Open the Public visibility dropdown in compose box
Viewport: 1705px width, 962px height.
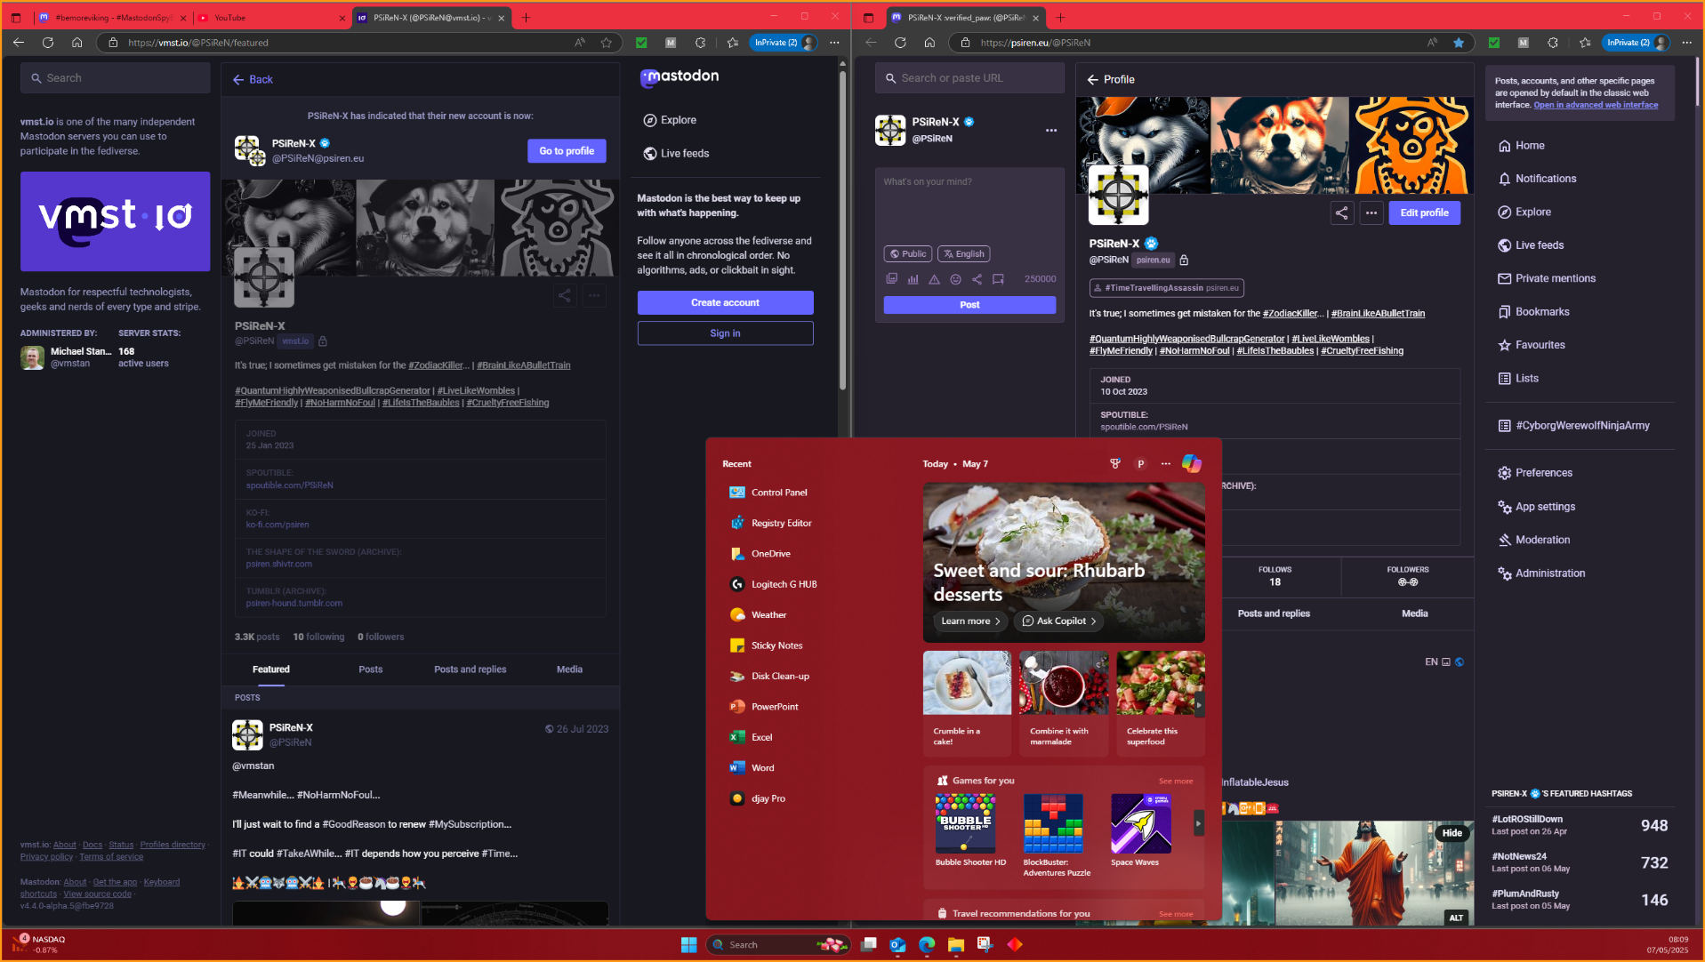[x=907, y=254]
